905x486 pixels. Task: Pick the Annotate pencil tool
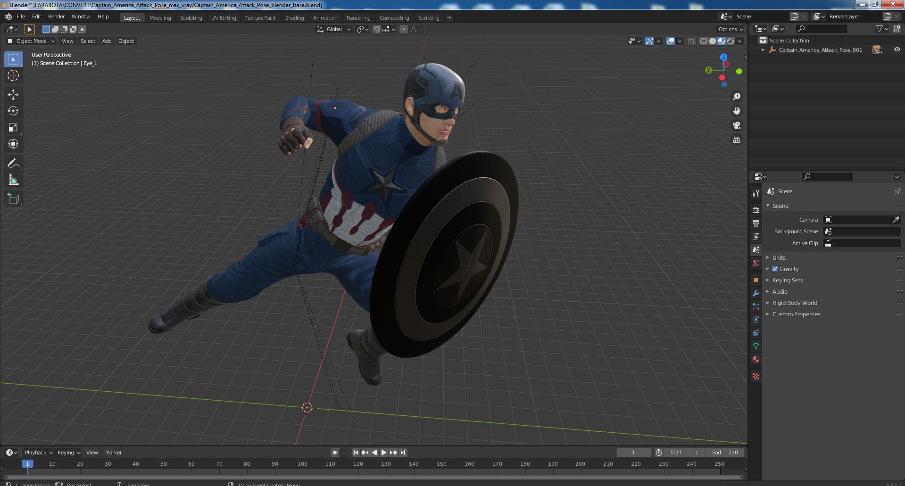[13, 163]
